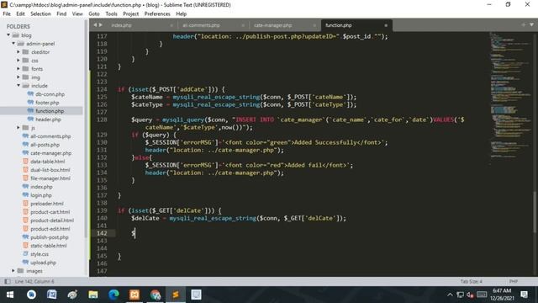Image resolution: width=538 pixels, height=303 pixels.
Task: Open cate-manager.php in sidebar
Action: (50, 153)
